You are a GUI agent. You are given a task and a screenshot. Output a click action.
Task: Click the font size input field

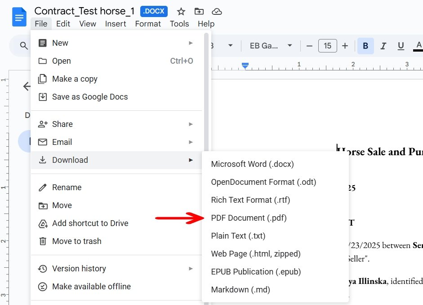pyautogui.click(x=328, y=46)
